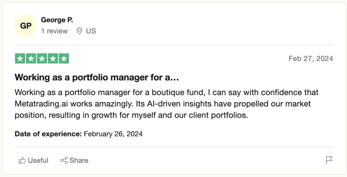Click the thumbs-up icon next to Useful
Viewport: 347px width, 177px height.
[x=22, y=161]
